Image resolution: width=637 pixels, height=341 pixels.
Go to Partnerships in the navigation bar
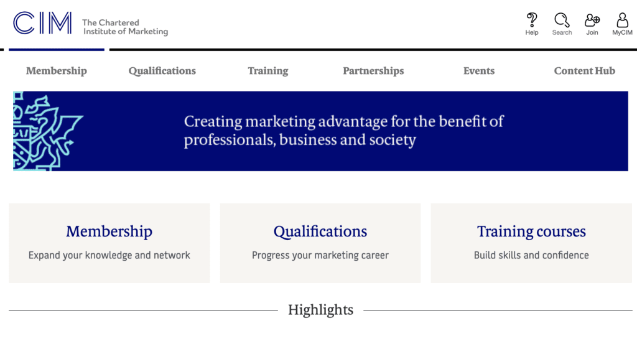point(373,71)
